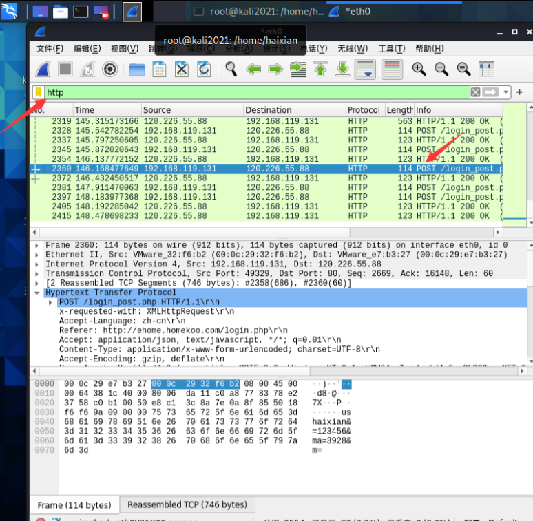Expand POST /login_post.php request line
Viewport: 533px width, 521px height.
click(50, 302)
